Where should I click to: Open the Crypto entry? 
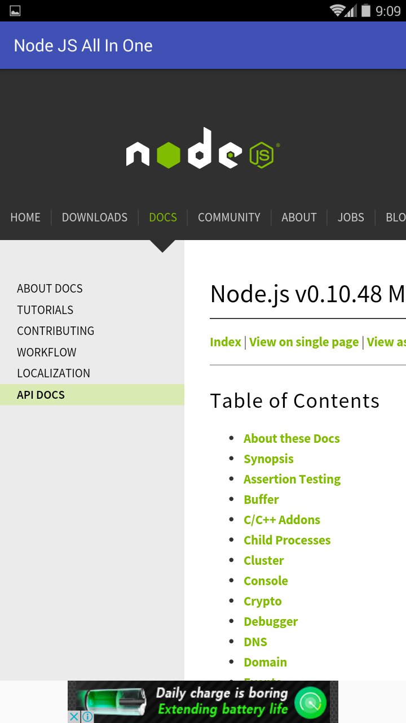(x=262, y=601)
